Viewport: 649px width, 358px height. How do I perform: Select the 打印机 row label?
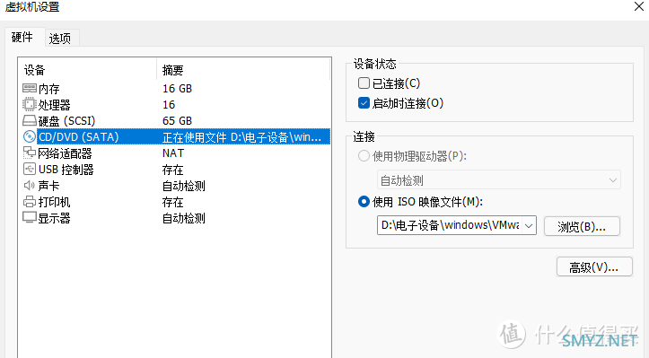coord(54,202)
